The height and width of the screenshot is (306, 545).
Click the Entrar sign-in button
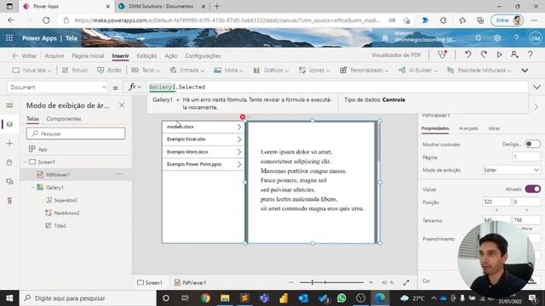508,20
